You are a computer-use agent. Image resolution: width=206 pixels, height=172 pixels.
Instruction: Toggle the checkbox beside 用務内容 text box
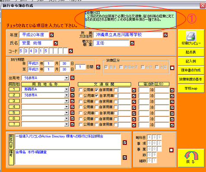pos(125,143)
